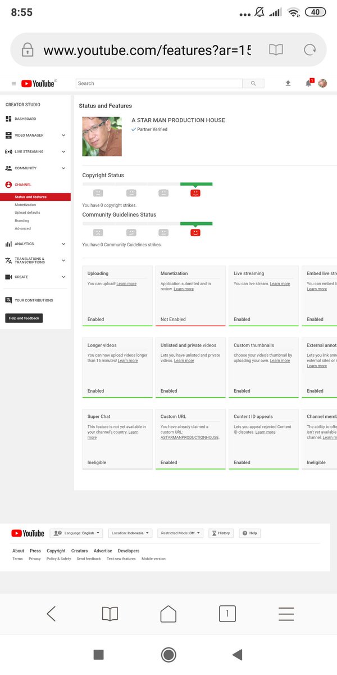Screen dimensions: 337x675
Task: Click the footer YouTube logo
Action: (28, 533)
